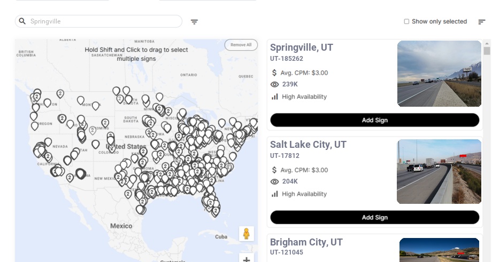492x262 pixels.
Task: Open the filter icon beside search
Action: click(195, 22)
